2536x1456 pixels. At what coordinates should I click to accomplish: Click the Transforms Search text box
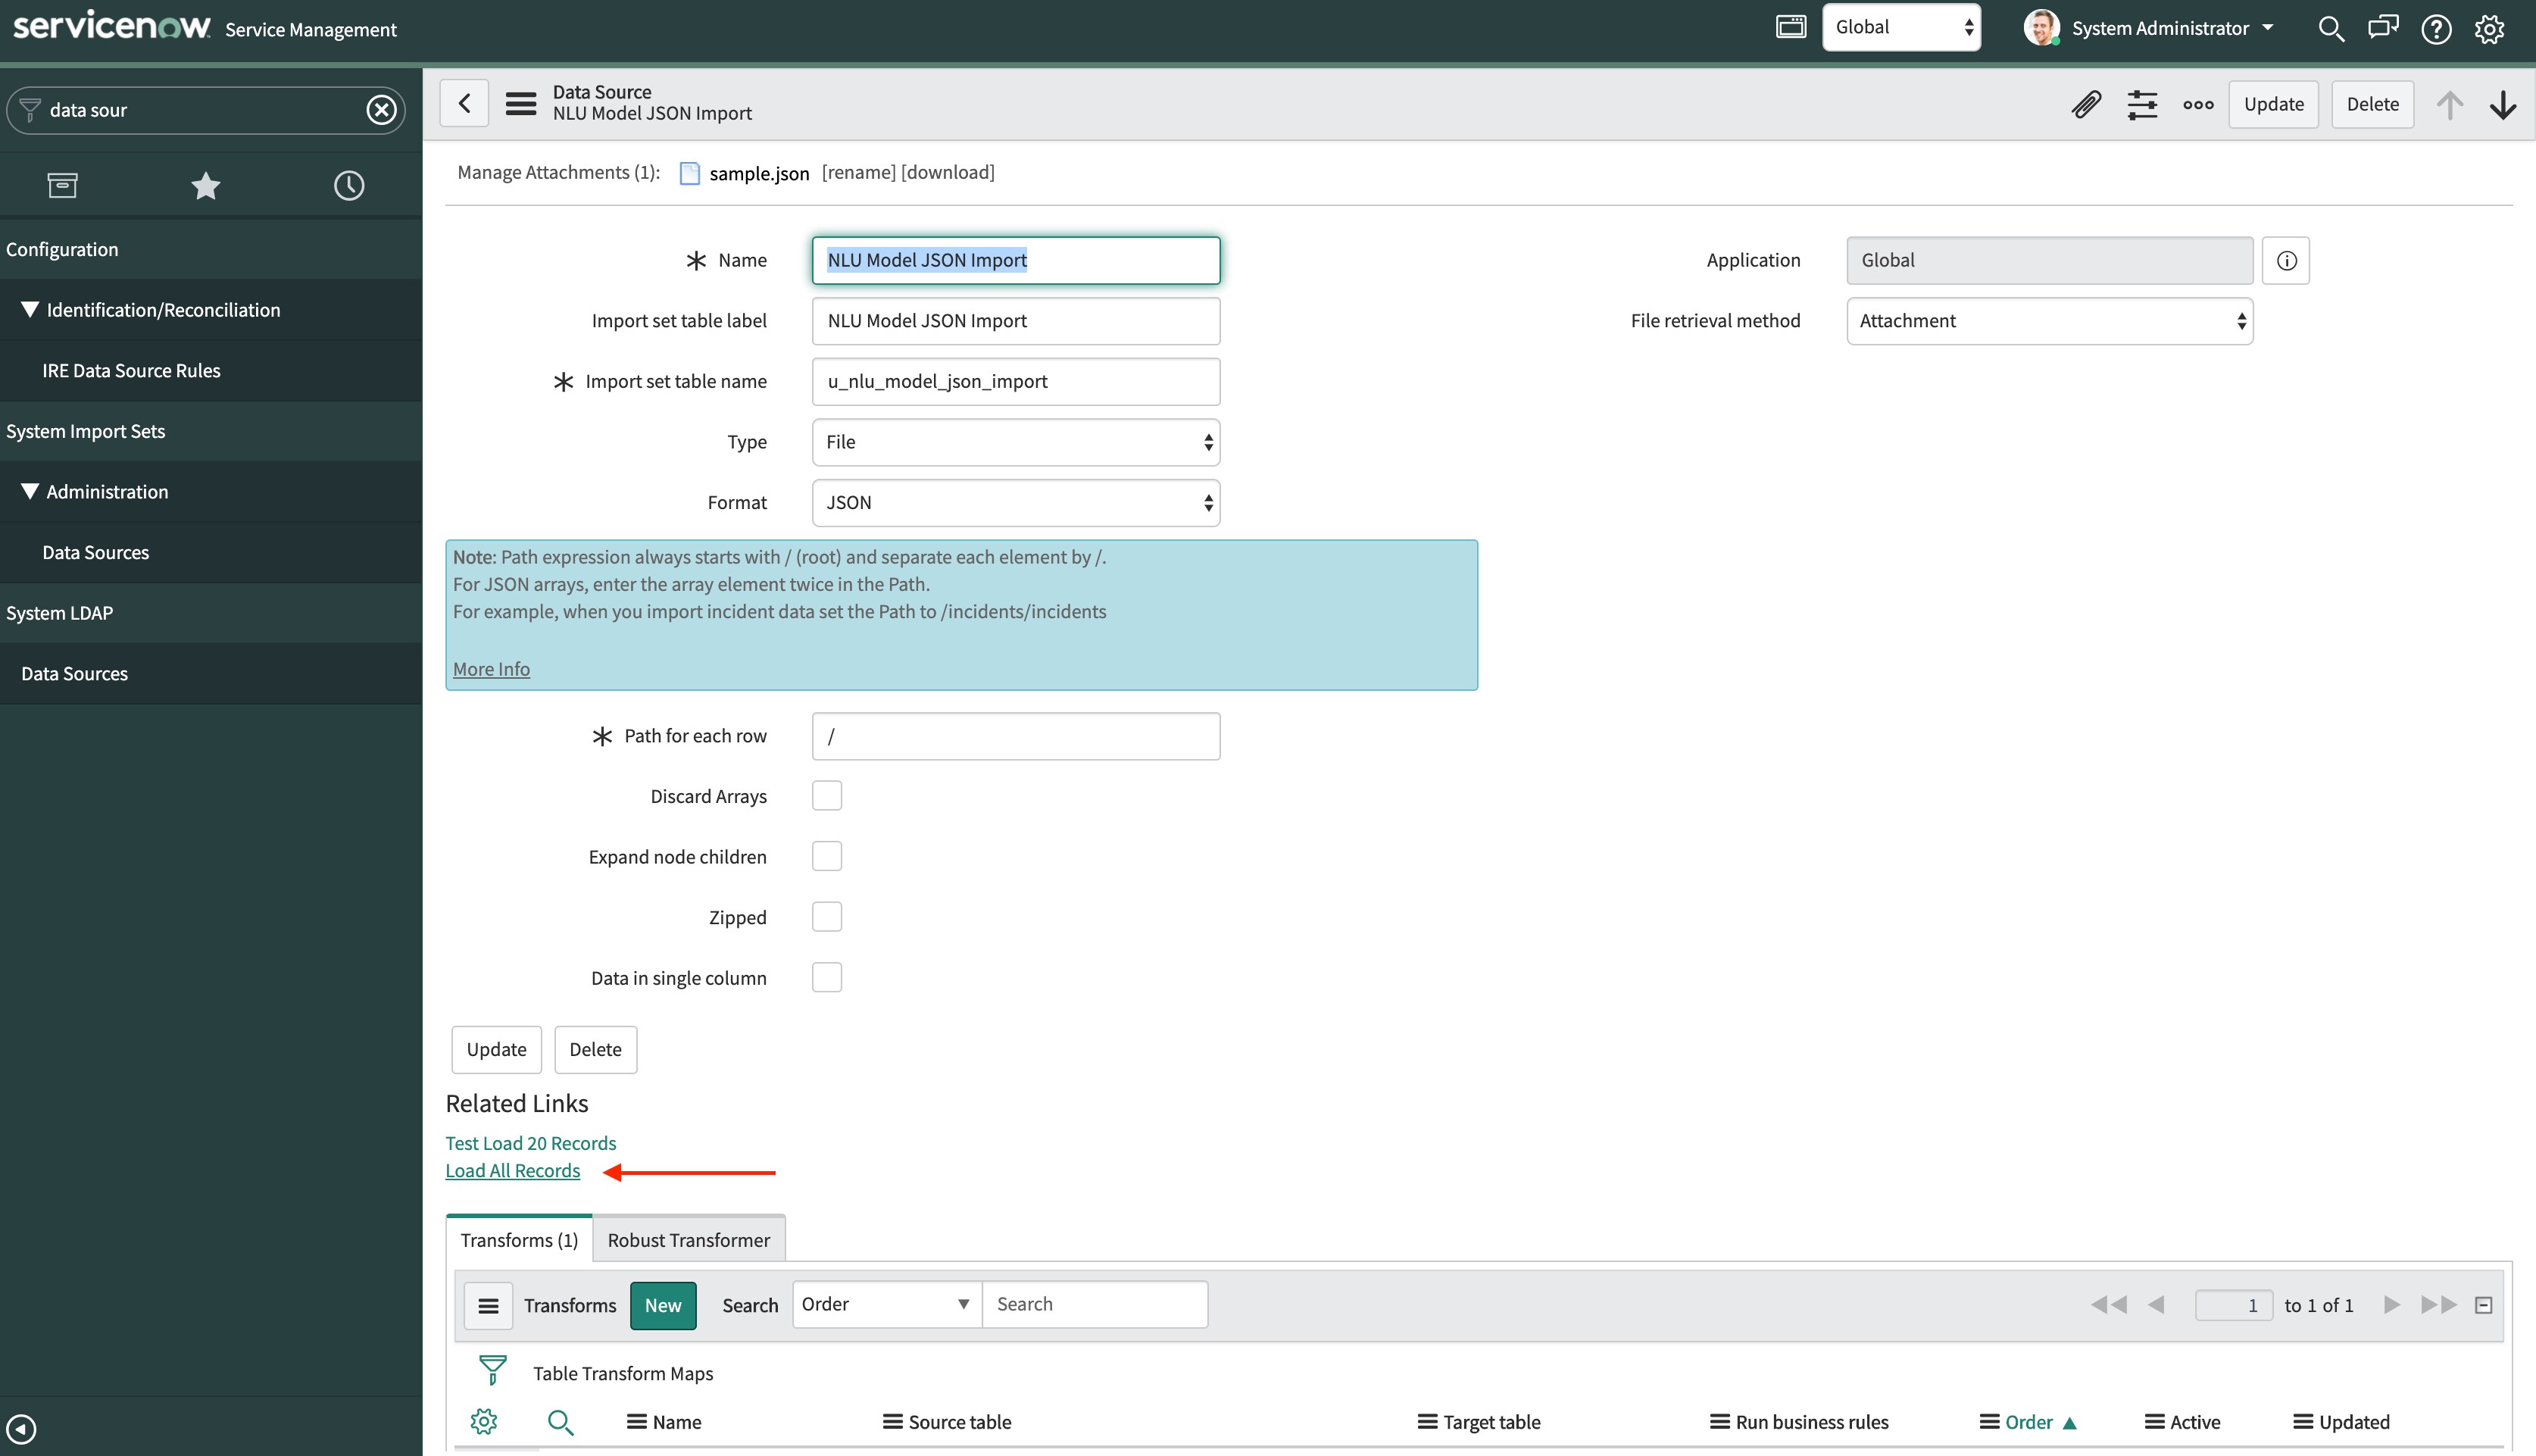click(x=1095, y=1305)
